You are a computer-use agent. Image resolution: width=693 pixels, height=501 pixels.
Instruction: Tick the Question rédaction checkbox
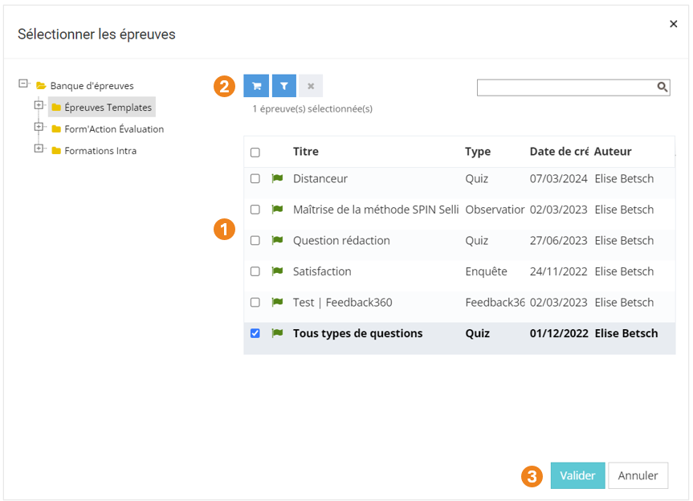[x=255, y=241]
